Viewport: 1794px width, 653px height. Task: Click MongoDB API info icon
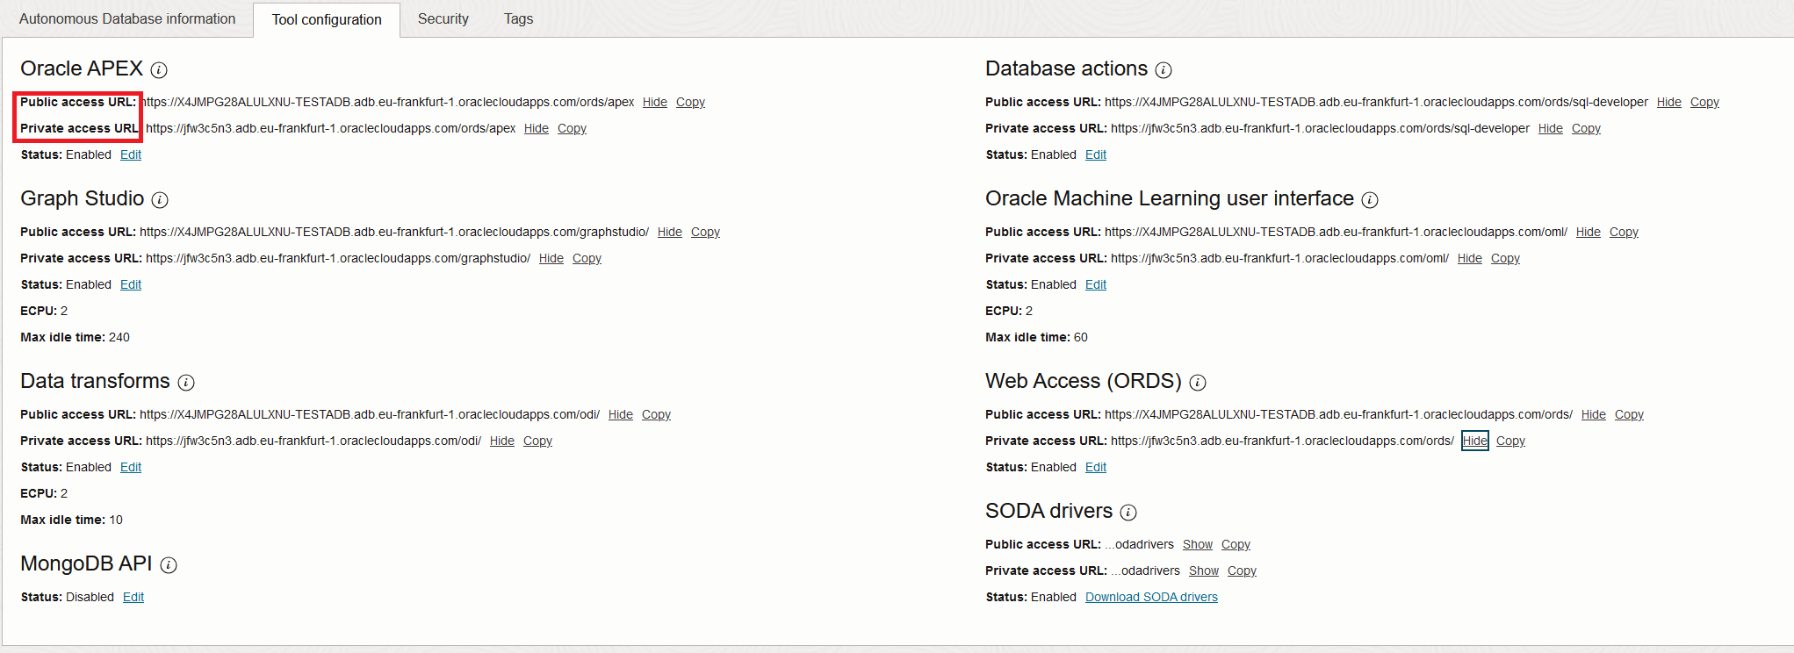(x=169, y=565)
